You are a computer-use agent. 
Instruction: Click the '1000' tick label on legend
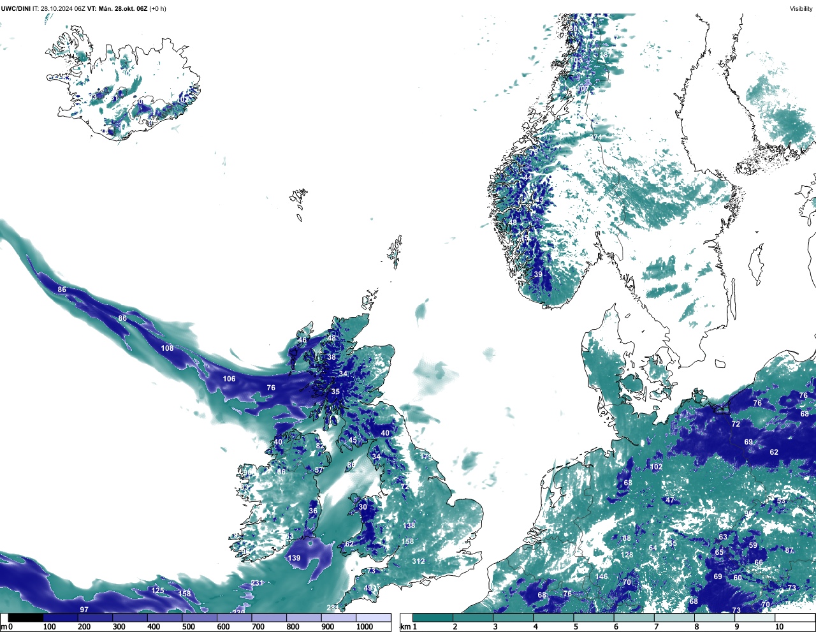365,628
